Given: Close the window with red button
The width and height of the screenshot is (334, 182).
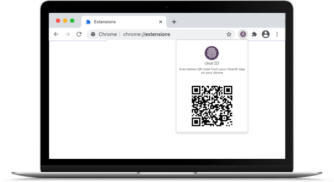Looking at the screenshot, I should coord(58,21).
